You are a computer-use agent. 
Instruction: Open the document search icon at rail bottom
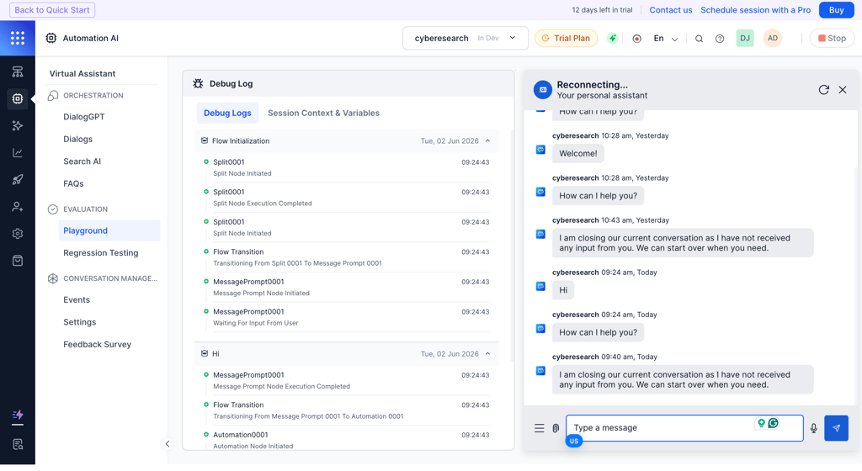[x=18, y=444]
